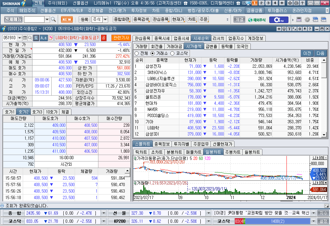
Task: Click the trade history list scroll-up arrow
Action: point(127,171)
